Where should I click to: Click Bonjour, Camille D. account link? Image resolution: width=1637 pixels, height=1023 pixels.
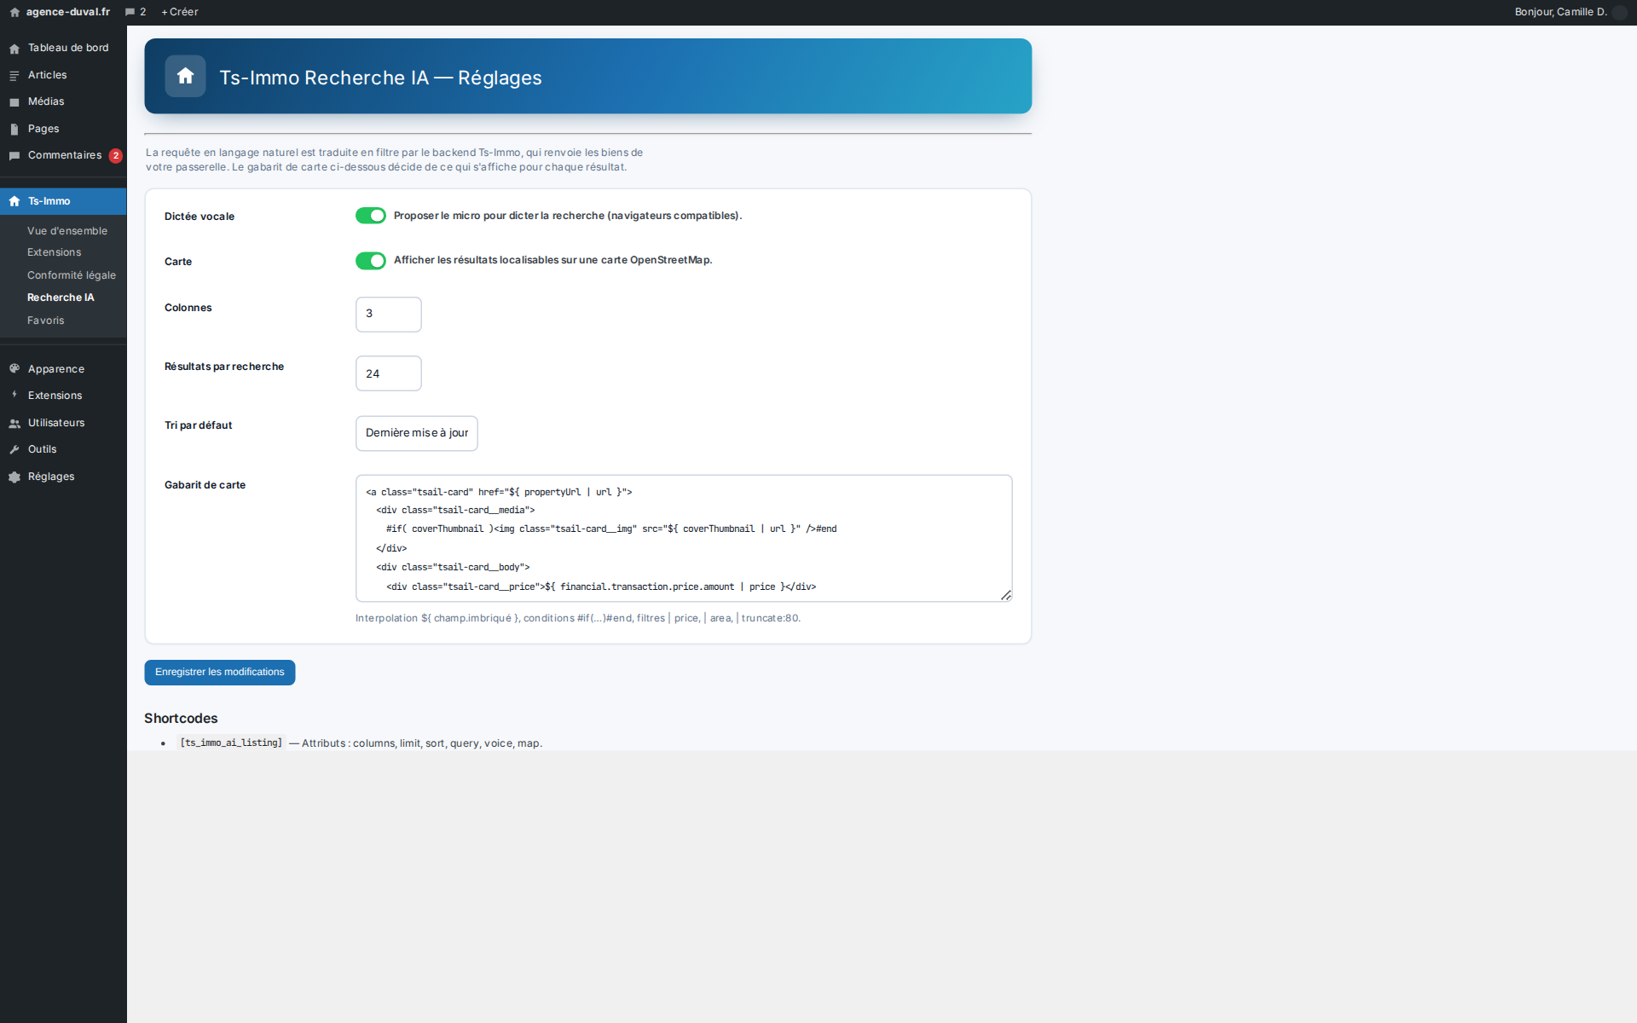pyautogui.click(x=1560, y=12)
